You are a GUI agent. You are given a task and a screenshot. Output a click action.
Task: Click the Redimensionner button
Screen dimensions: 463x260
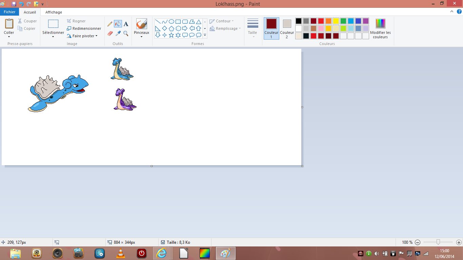[x=84, y=28]
